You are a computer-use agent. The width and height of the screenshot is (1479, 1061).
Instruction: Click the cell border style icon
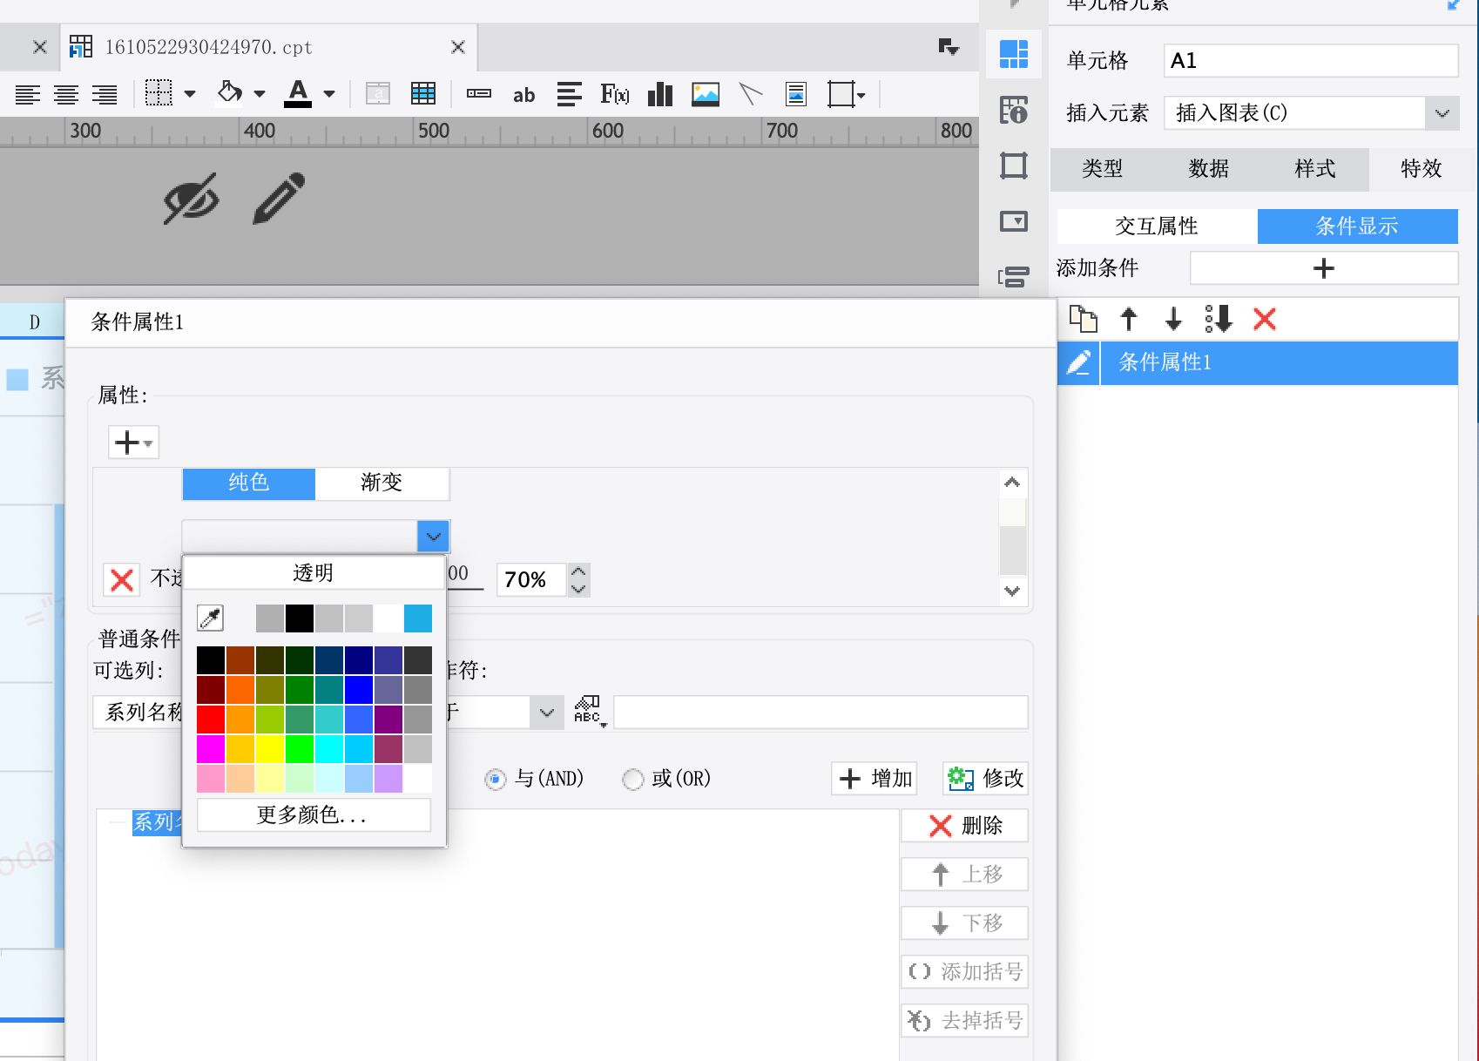[159, 93]
